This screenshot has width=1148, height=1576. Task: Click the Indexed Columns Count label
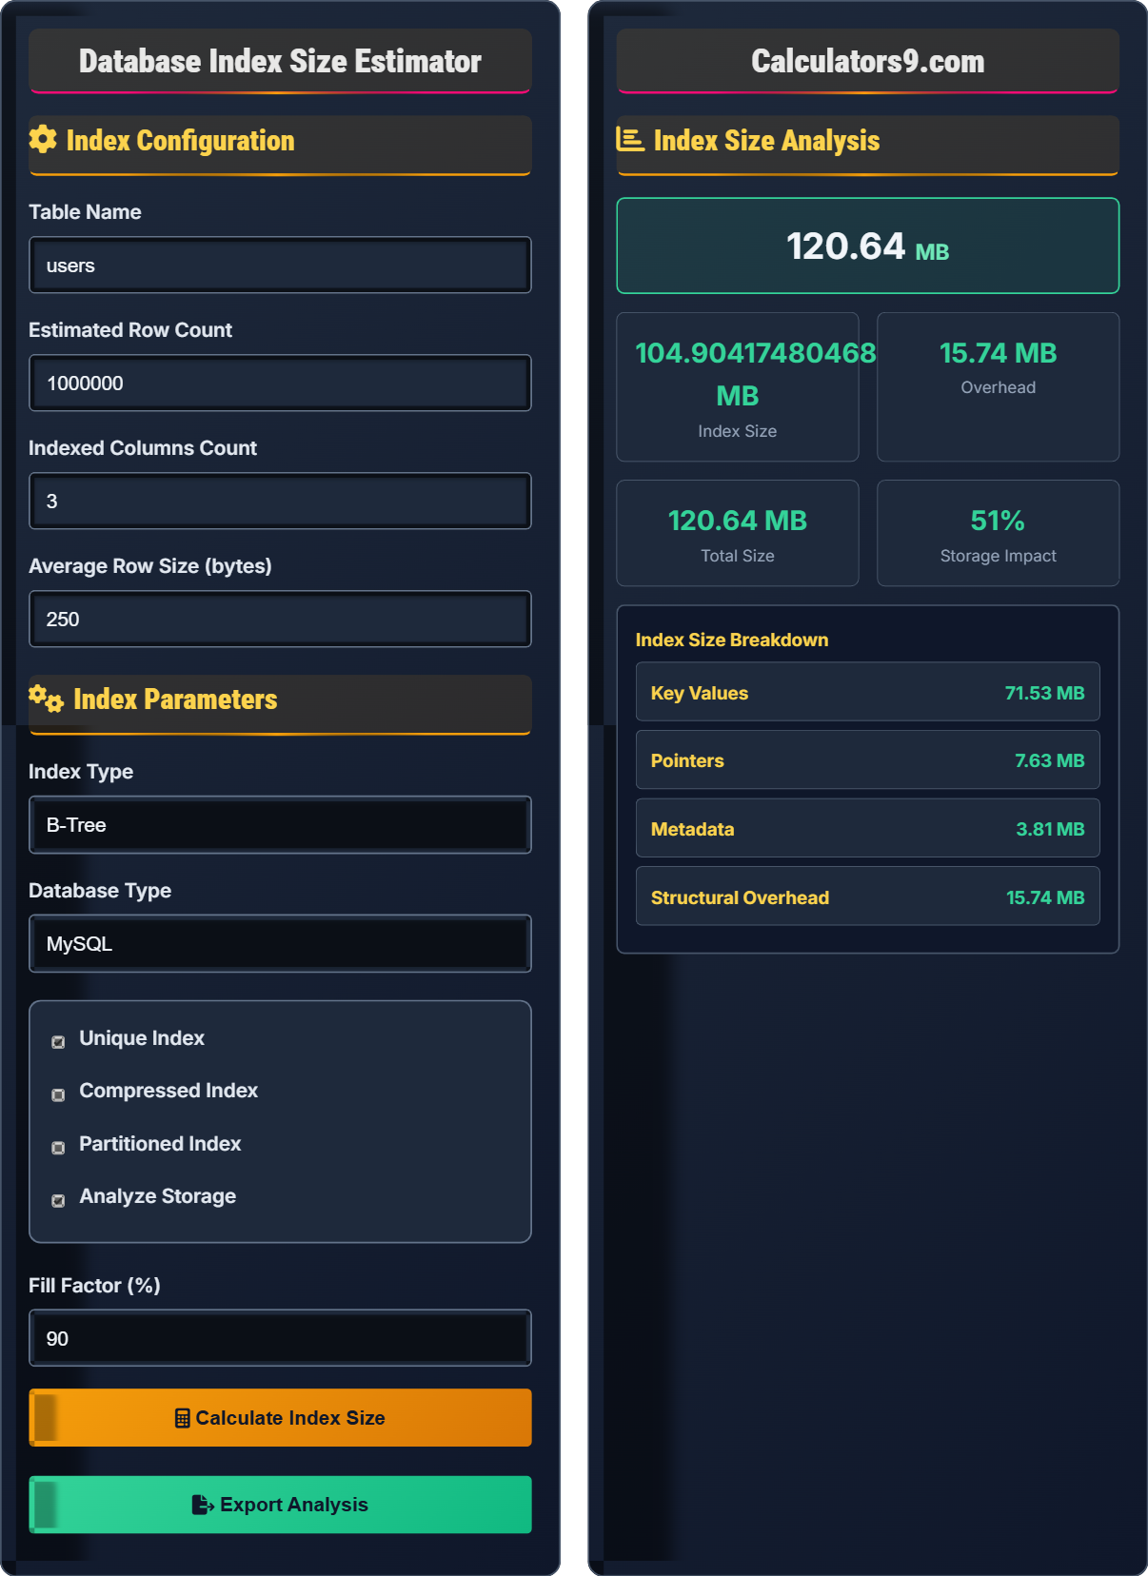(x=143, y=448)
